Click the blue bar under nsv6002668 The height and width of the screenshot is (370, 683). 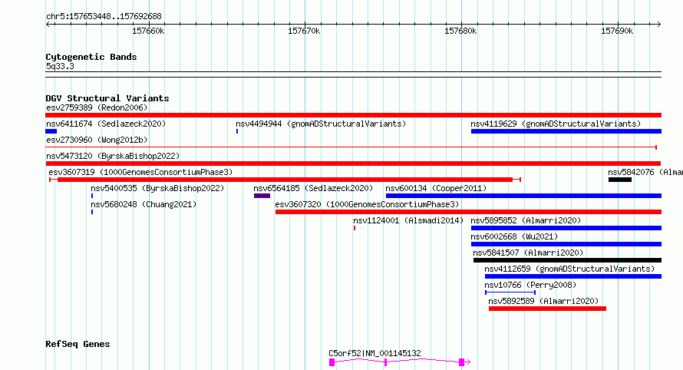[x=566, y=244]
